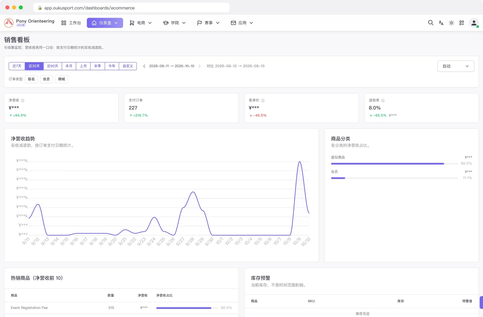Expand the 仪表盘 dashboard menu
This screenshot has height=317, width=483.
tap(105, 23)
